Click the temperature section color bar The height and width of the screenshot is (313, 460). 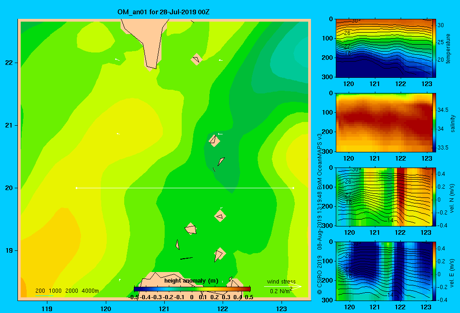(x=434, y=48)
